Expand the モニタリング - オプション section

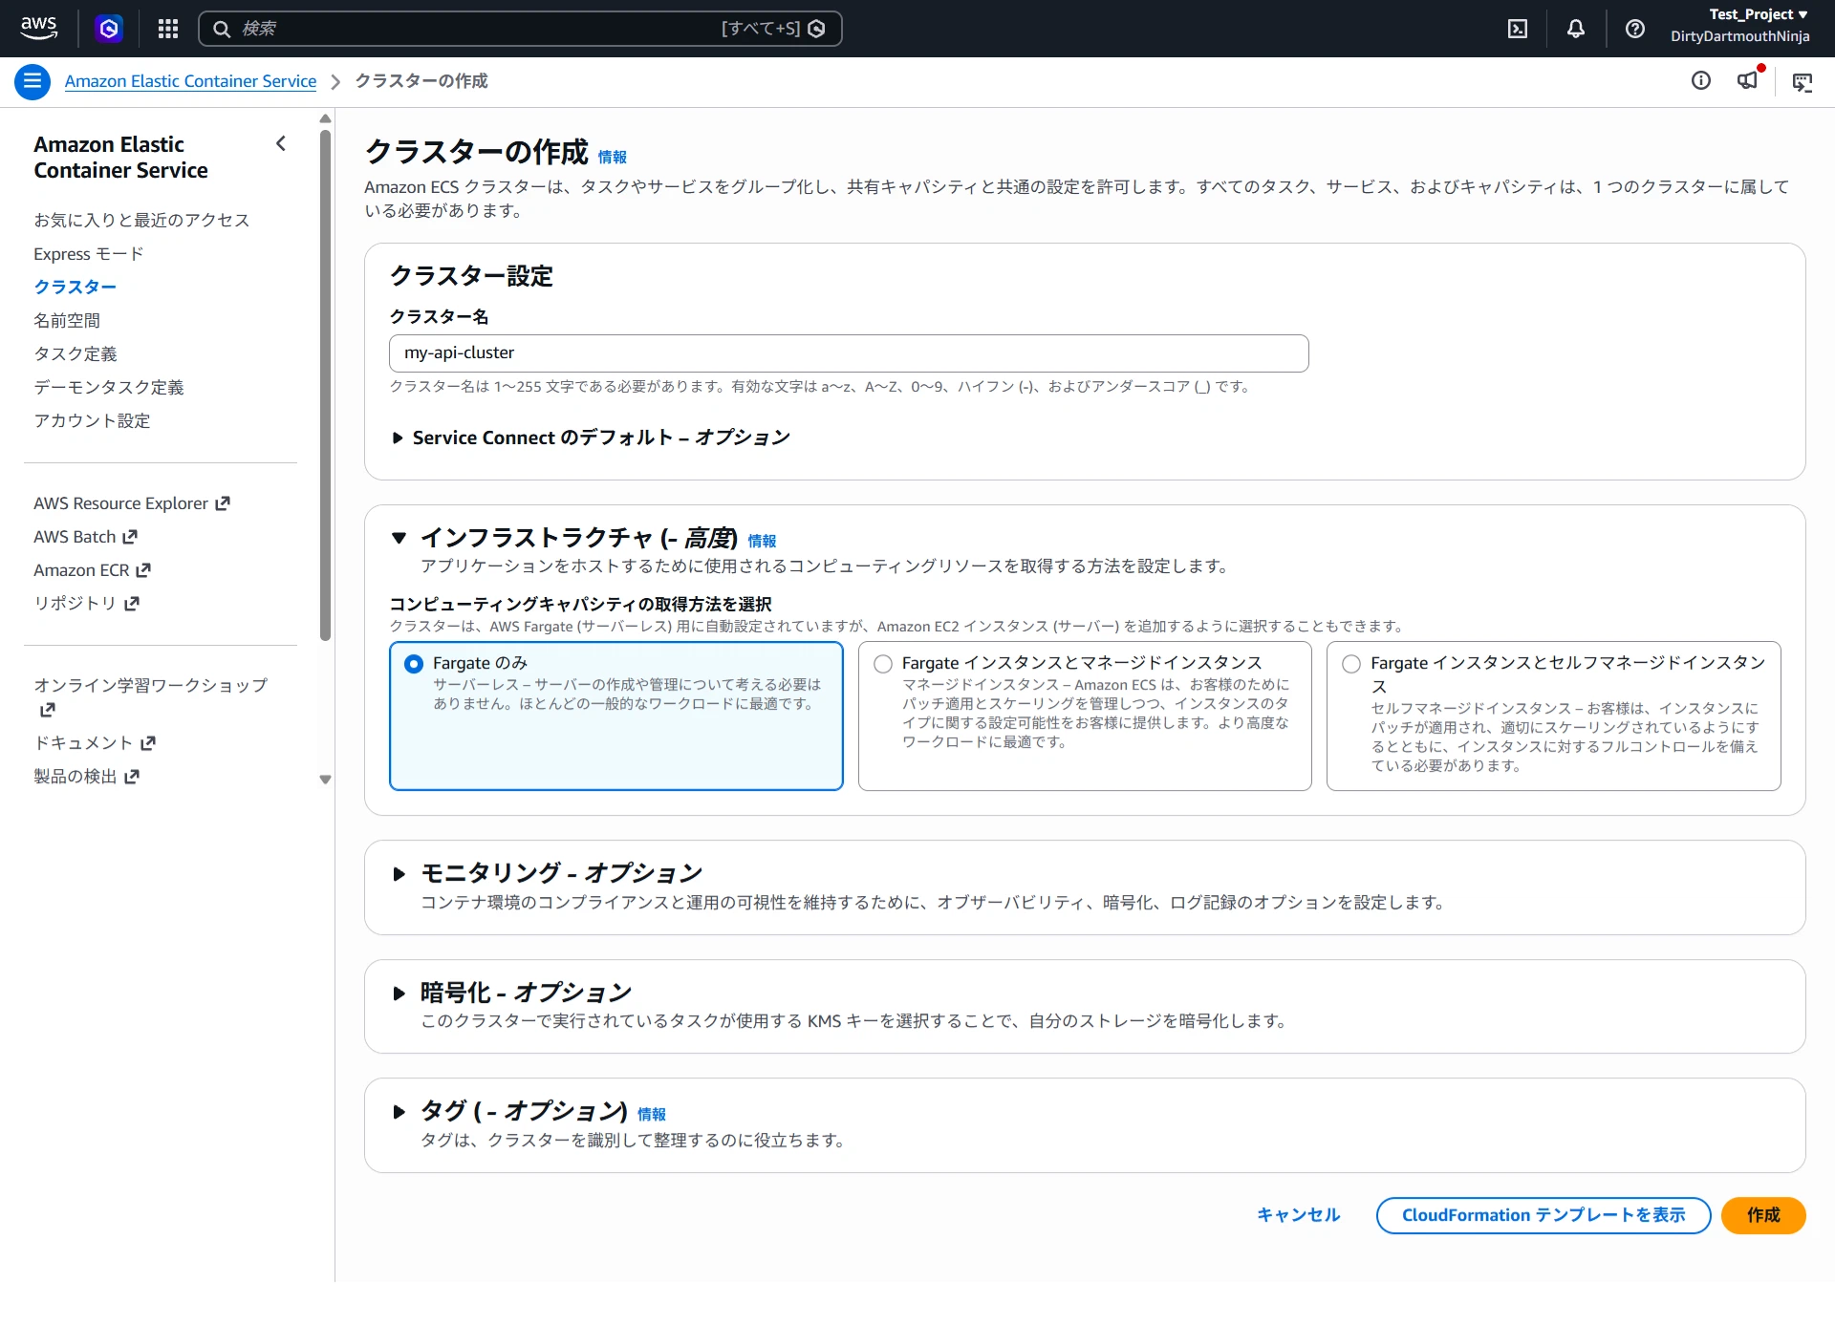click(399, 873)
